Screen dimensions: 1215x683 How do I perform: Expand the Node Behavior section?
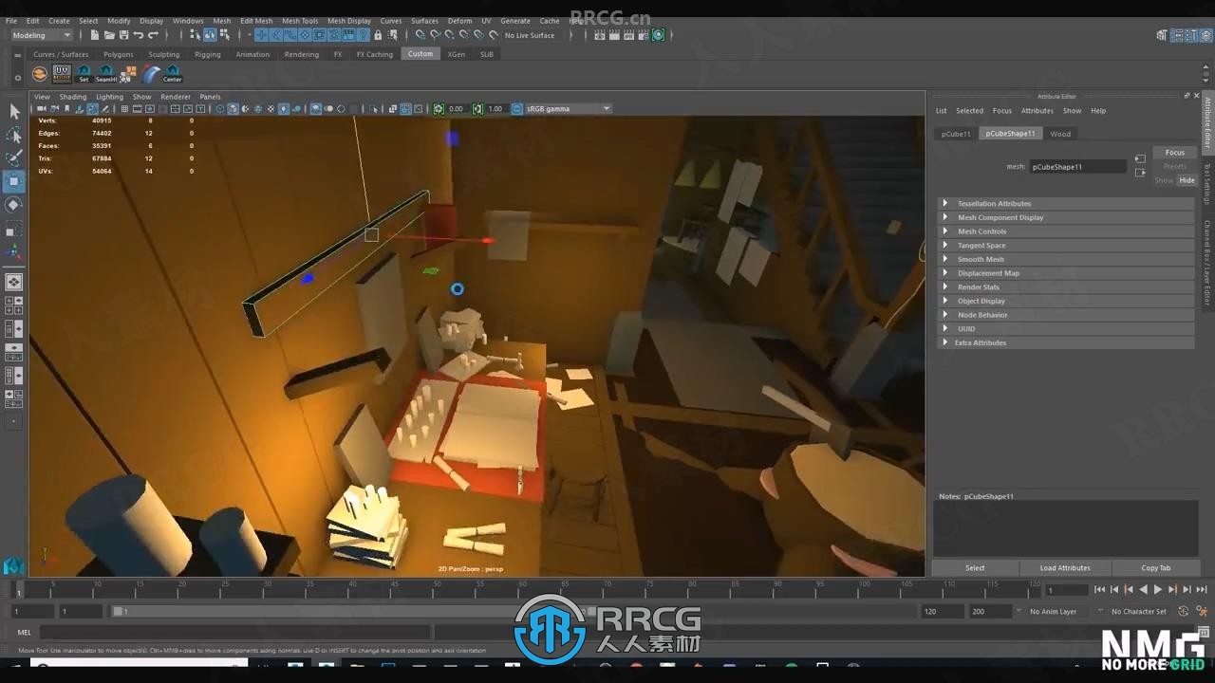coord(1065,315)
